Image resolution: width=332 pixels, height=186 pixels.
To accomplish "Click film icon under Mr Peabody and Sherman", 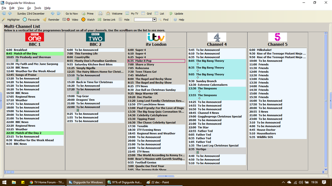I will 17,60.
